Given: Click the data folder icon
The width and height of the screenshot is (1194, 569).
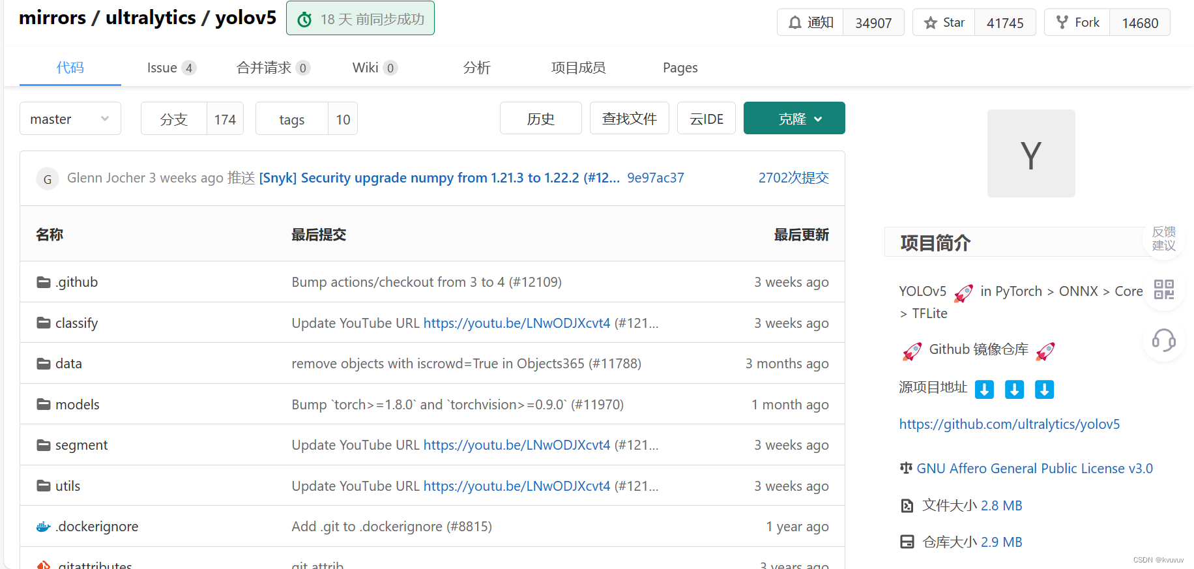Looking at the screenshot, I should tap(44, 364).
